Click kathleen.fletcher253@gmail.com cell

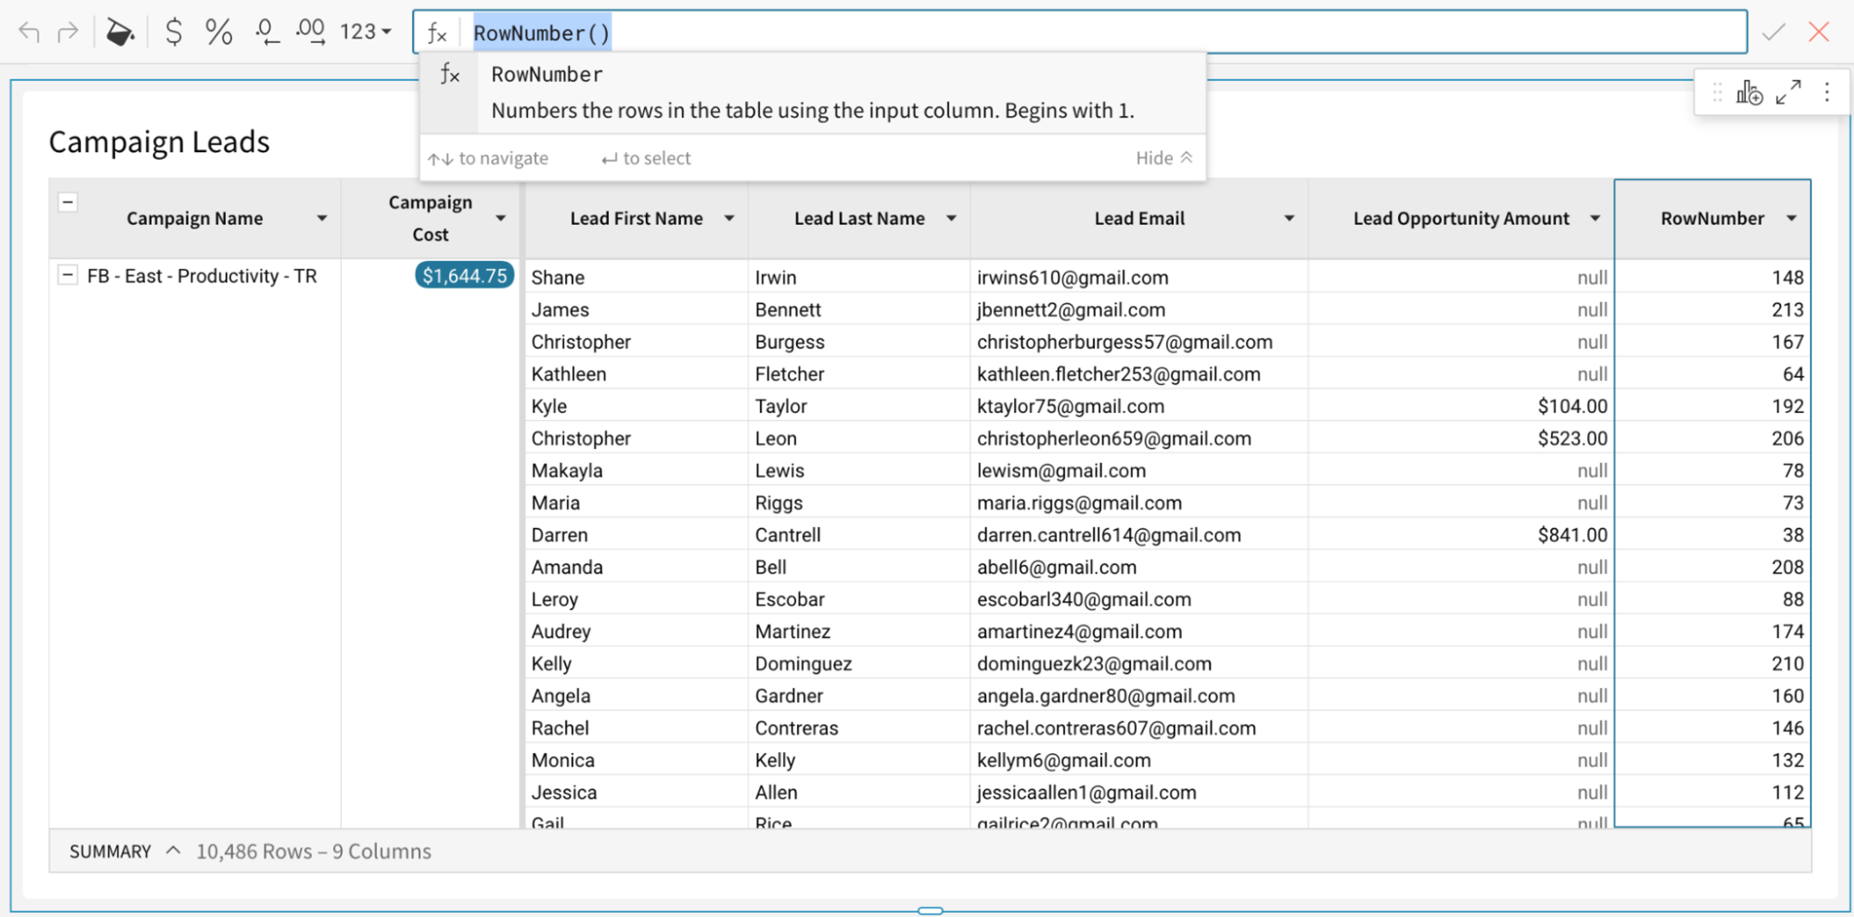pos(1138,374)
